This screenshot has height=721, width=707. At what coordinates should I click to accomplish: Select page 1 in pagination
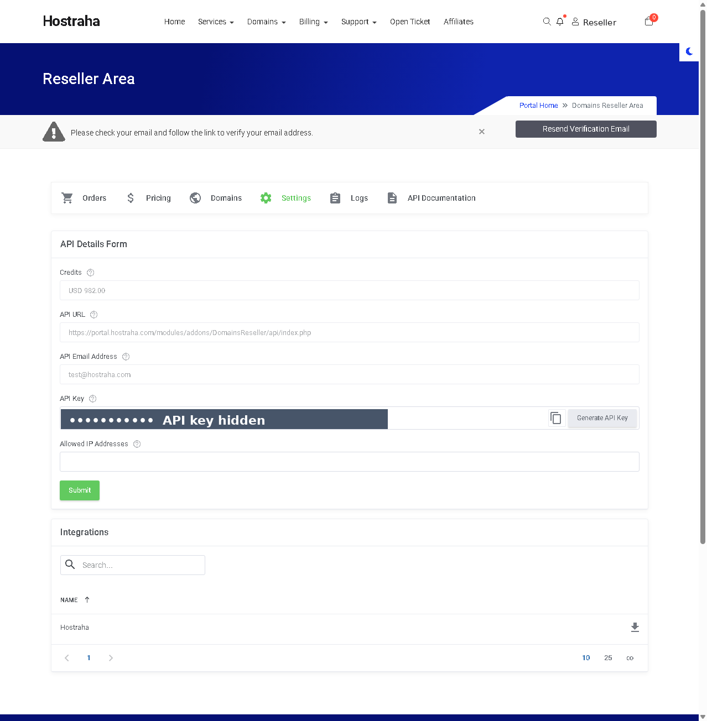pos(89,658)
